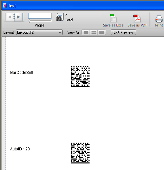164x170 pixels.
Task: Click the Save as Excel icon
Action: pyautogui.click(x=113, y=18)
